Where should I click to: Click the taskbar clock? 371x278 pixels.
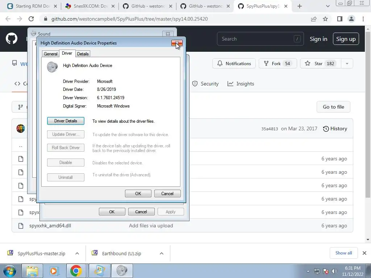click(x=353, y=271)
